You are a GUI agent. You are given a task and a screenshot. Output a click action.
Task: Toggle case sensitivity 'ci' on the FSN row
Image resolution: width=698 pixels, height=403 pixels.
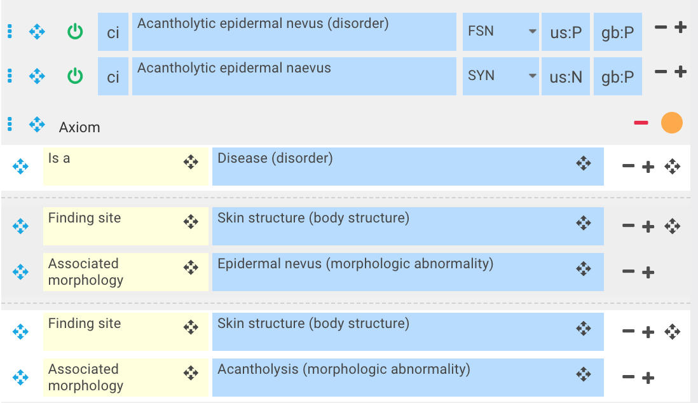click(x=113, y=32)
